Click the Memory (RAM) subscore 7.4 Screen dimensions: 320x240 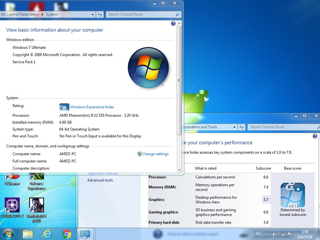coord(266,187)
